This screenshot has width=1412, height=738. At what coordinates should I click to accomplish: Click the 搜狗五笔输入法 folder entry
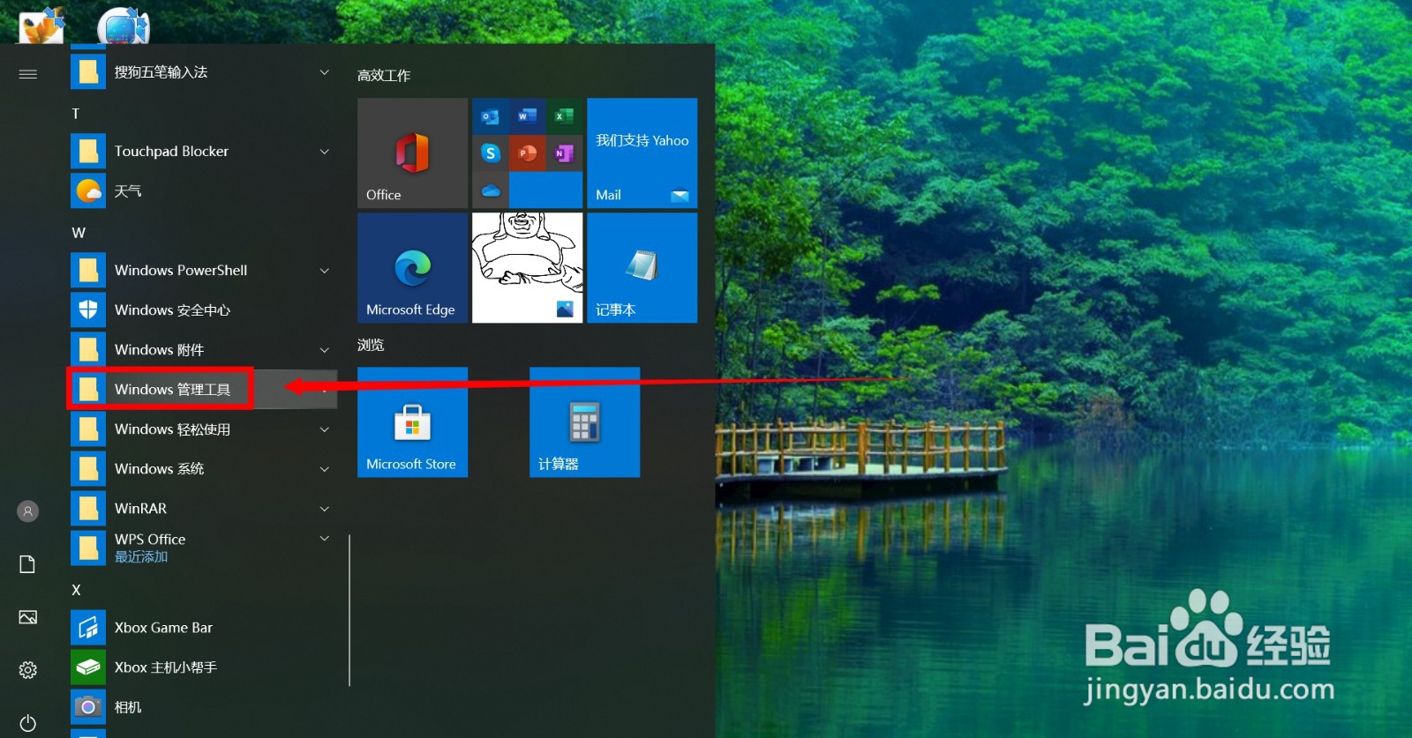[203, 71]
